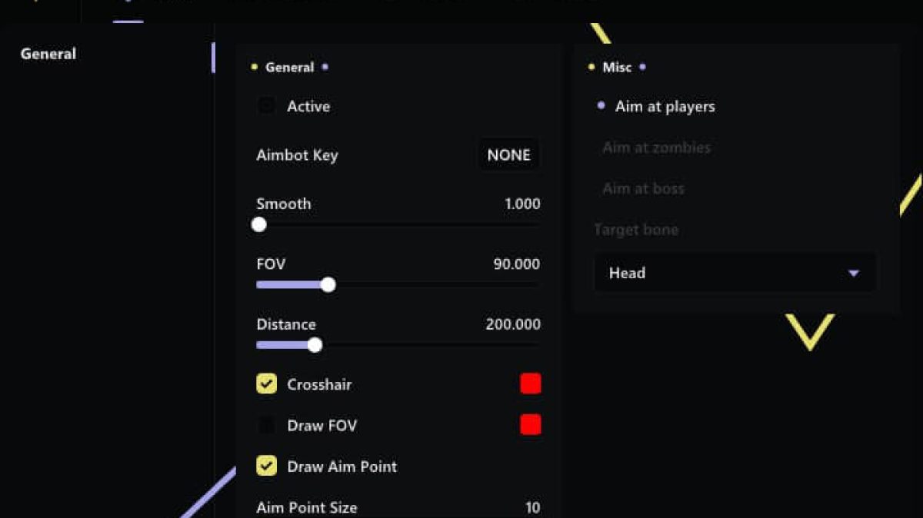Open the Crosshair red color swatch
The width and height of the screenshot is (923, 518).
point(530,384)
